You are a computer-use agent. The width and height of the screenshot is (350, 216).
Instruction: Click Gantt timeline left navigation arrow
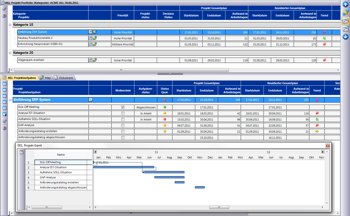click(95, 152)
